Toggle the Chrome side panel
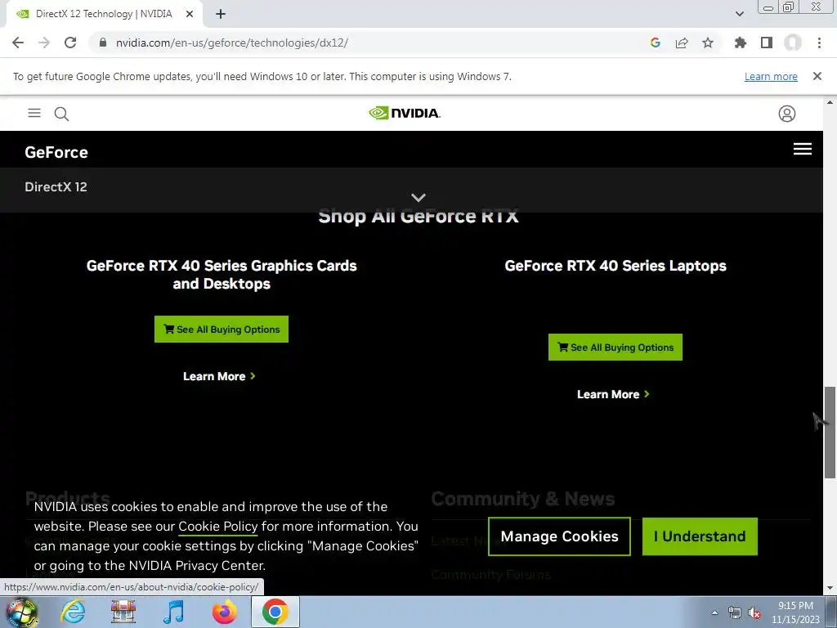 pyautogui.click(x=767, y=43)
